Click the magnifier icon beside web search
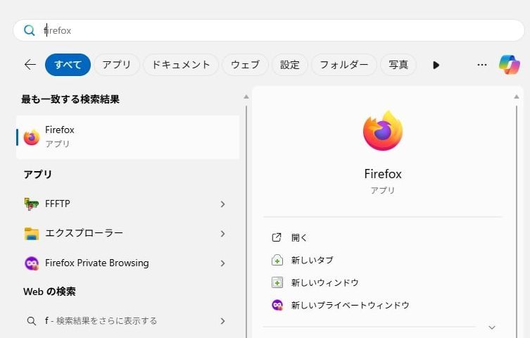This screenshot has width=530, height=338. coord(32,321)
